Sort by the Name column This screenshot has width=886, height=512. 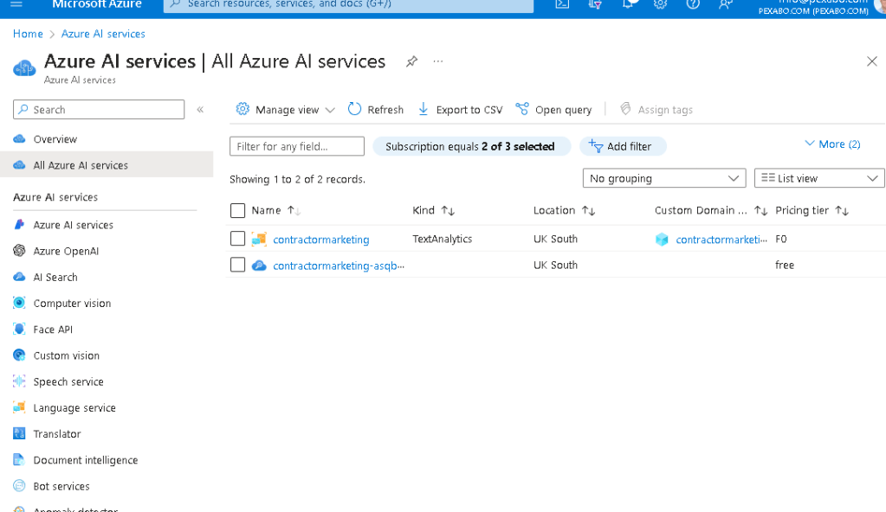(275, 210)
